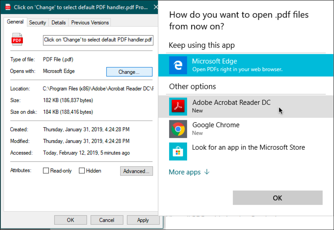Confirm app choice with OK

277,198
